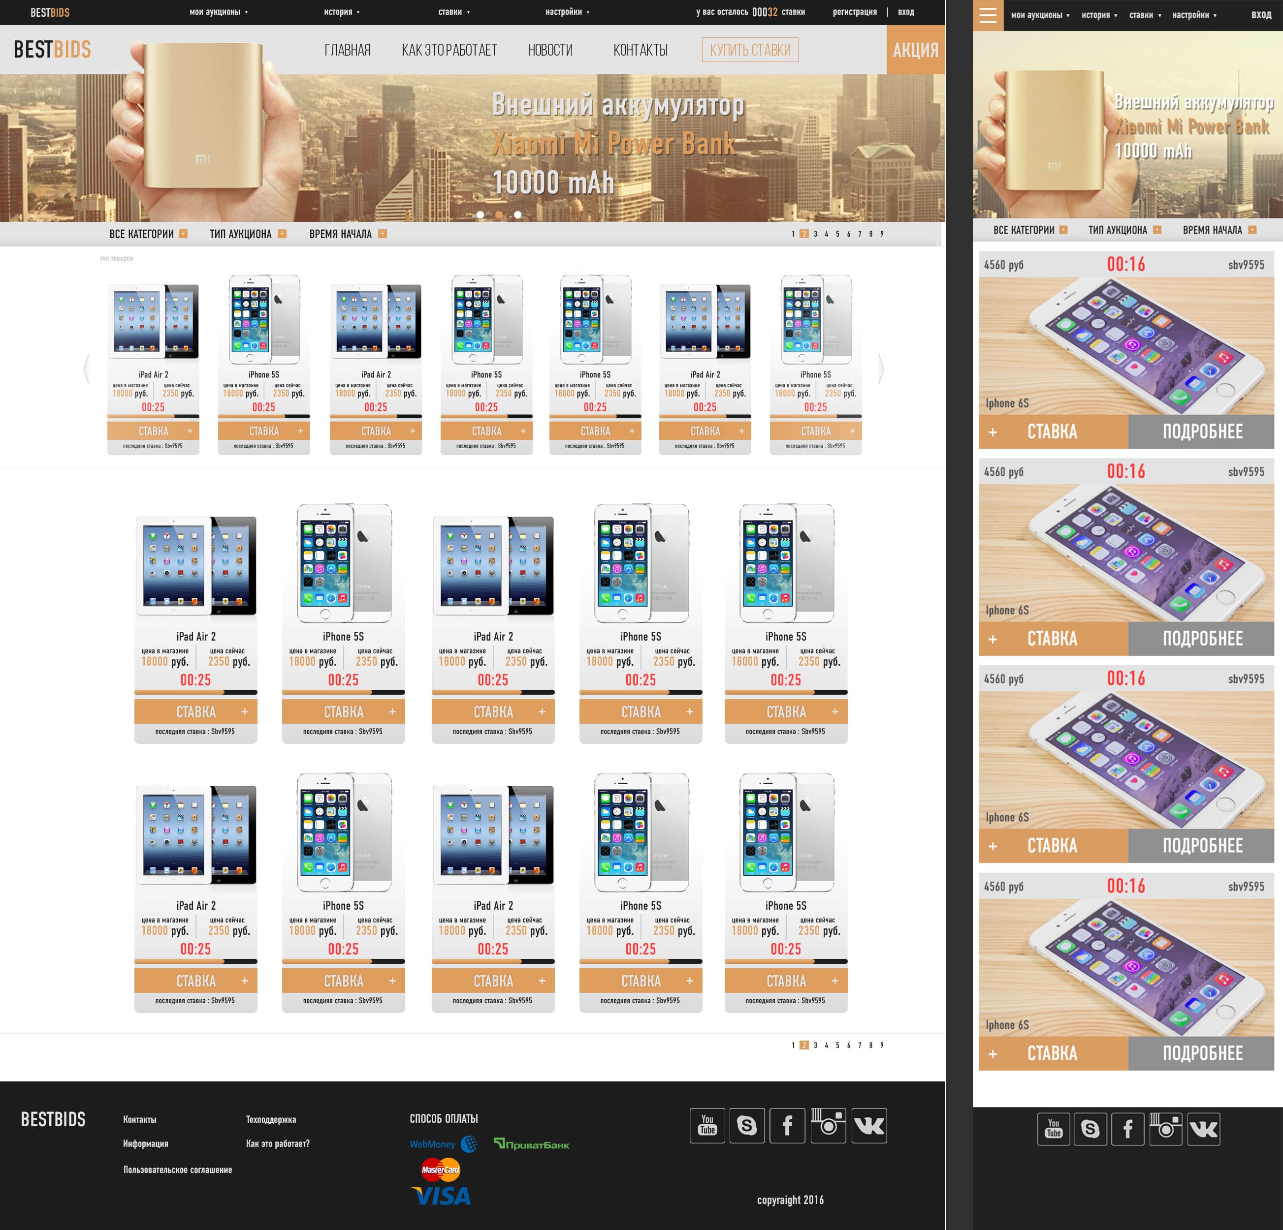
Task: Open the mobile hamburger menu icon
Action: pyautogui.click(x=988, y=14)
